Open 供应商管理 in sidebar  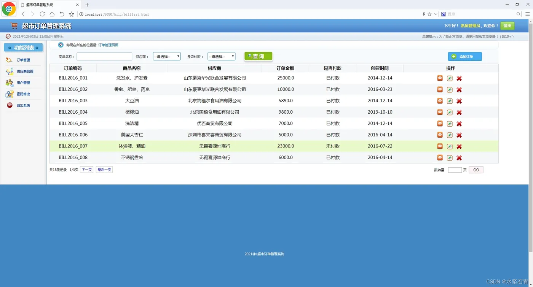[x=25, y=71]
